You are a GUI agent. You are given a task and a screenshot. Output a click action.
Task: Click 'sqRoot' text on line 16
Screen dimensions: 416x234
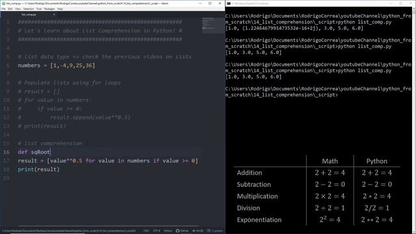click(x=40, y=152)
